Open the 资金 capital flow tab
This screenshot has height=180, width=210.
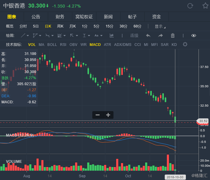[156, 17]
